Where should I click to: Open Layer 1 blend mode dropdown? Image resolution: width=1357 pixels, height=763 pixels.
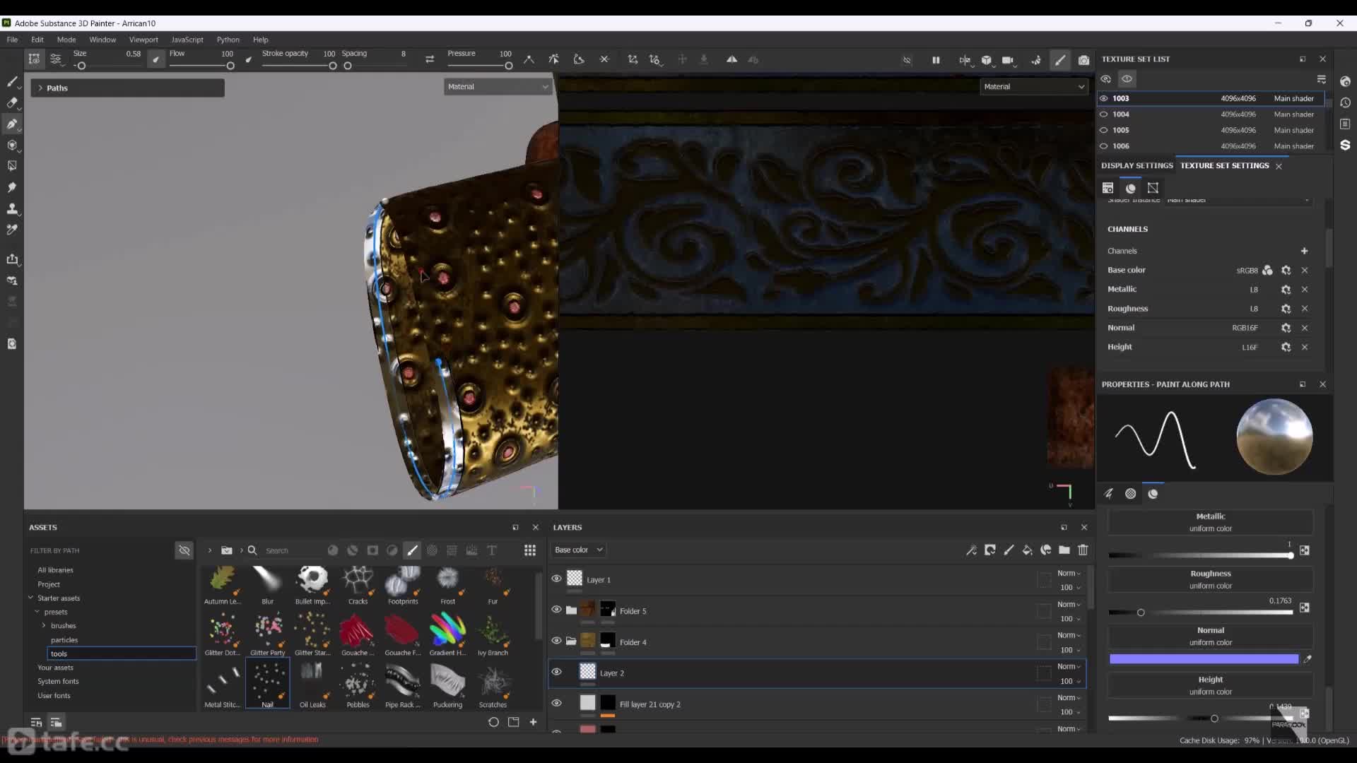coord(1069,573)
